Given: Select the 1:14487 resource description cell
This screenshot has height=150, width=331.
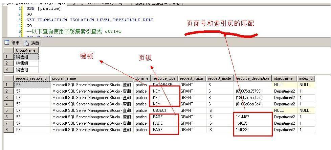Looking at the screenshot, I should tap(252, 117).
